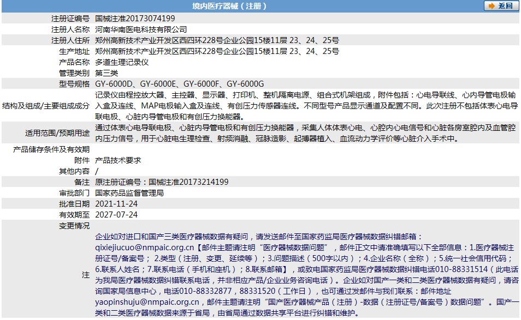
Task: Select registration number 国械注准20173074199
Action: (135, 19)
